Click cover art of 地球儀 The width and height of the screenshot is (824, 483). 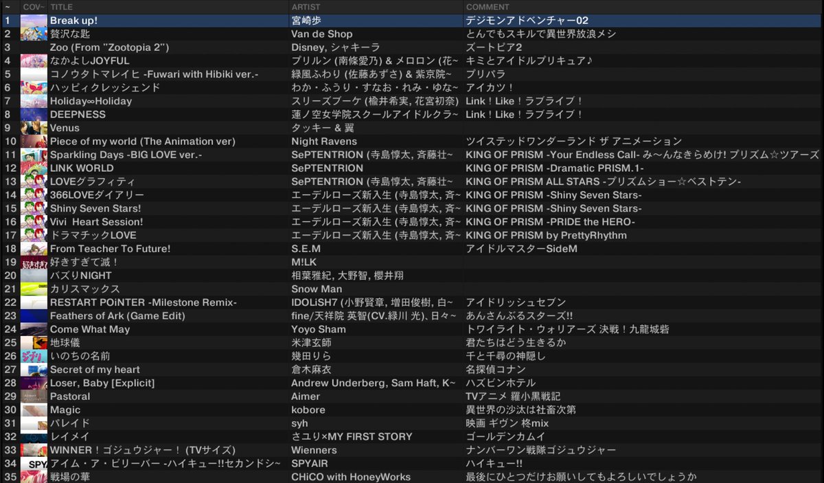[x=34, y=343]
